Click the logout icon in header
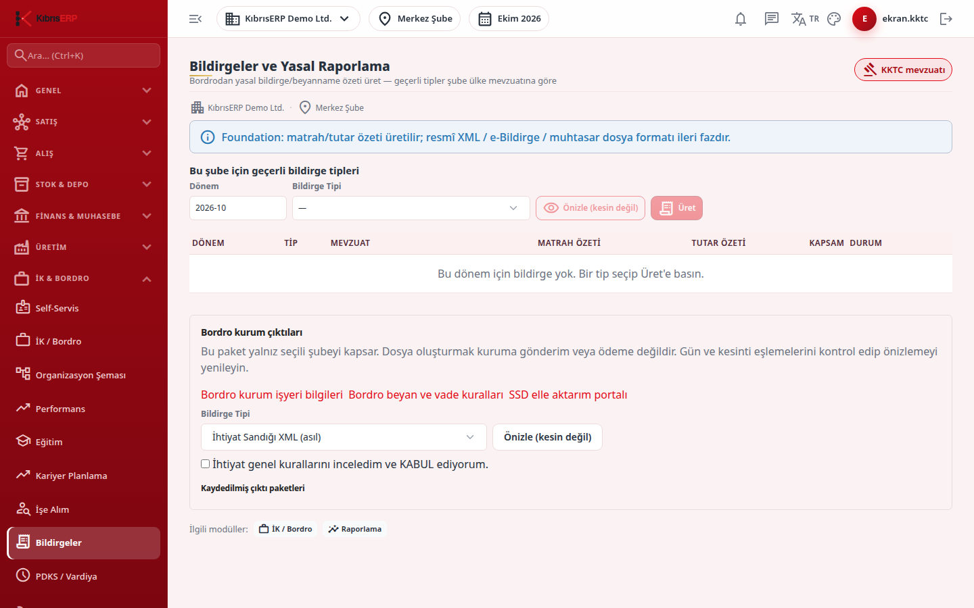The width and height of the screenshot is (974, 608). coord(946,19)
